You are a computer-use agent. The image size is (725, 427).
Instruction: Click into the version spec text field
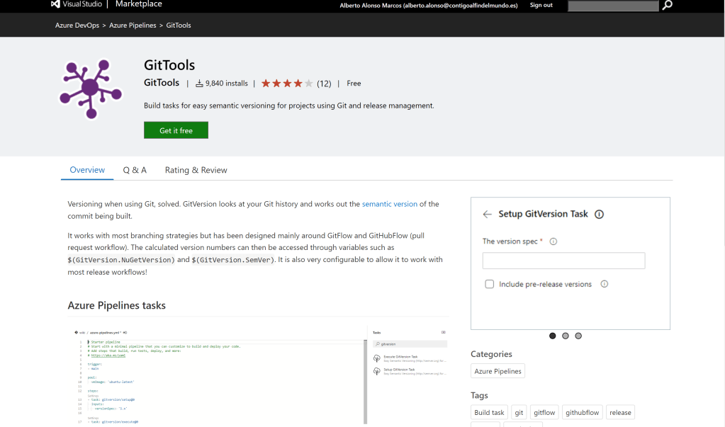[x=563, y=261]
